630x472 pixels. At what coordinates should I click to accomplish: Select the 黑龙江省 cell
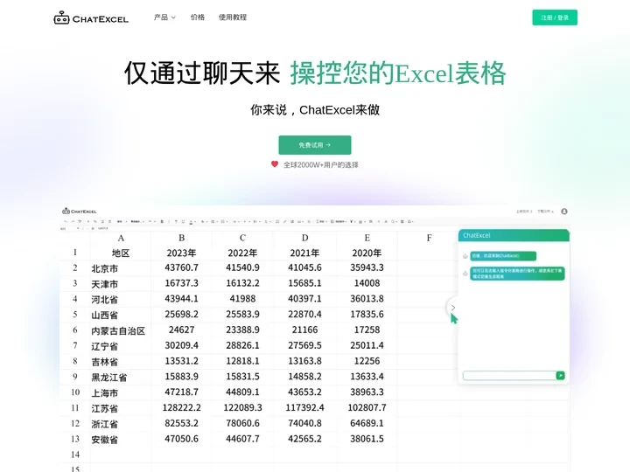coord(121,378)
